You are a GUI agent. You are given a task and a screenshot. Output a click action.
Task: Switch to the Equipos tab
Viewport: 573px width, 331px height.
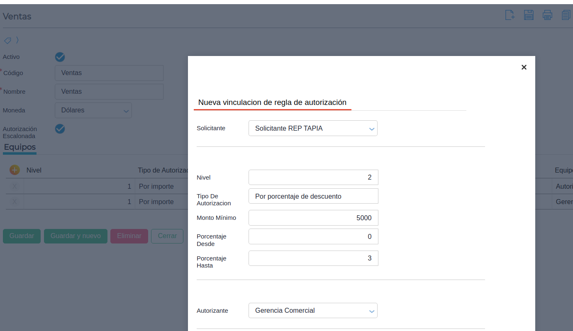click(x=20, y=147)
